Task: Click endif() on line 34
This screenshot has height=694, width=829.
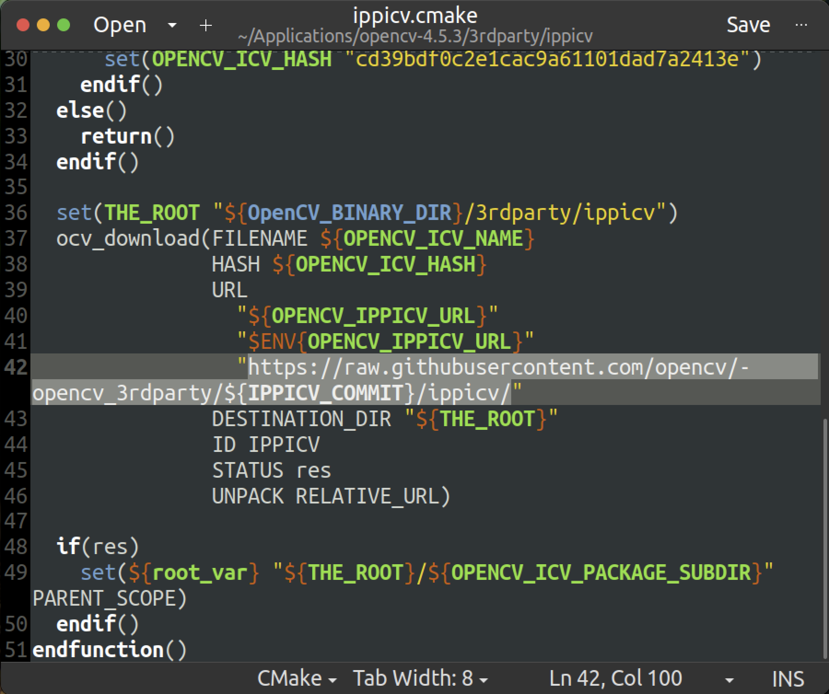Action: tap(98, 162)
